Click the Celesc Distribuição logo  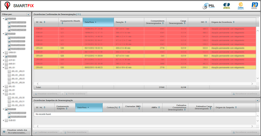[241, 6]
